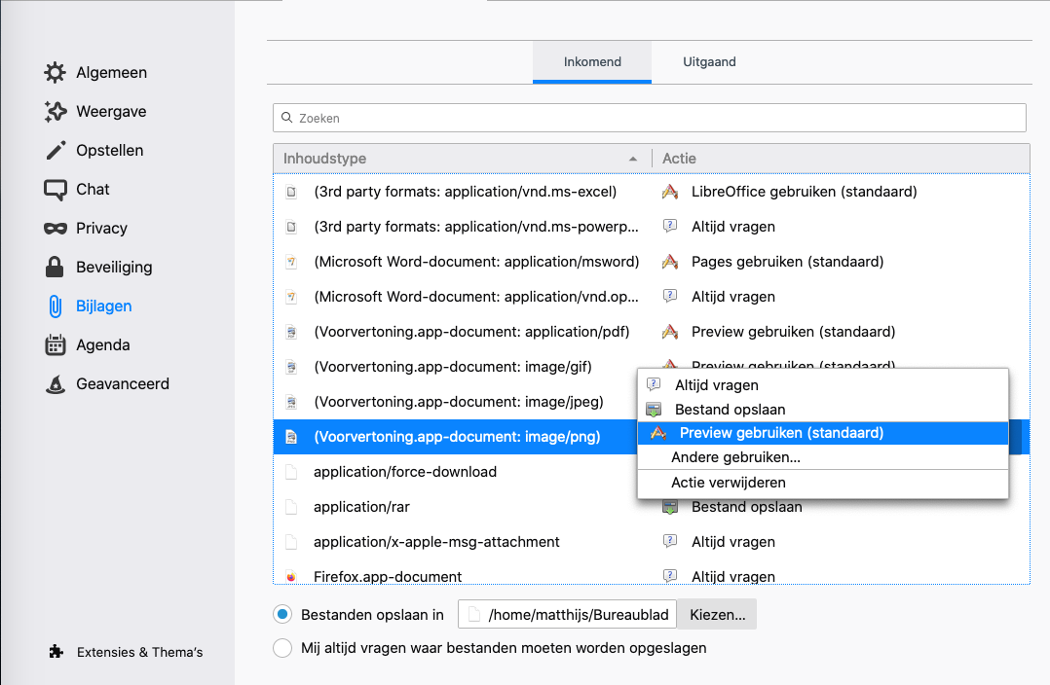Click the Beveiliging padlock icon
The image size is (1050, 685).
click(x=56, y=268)
